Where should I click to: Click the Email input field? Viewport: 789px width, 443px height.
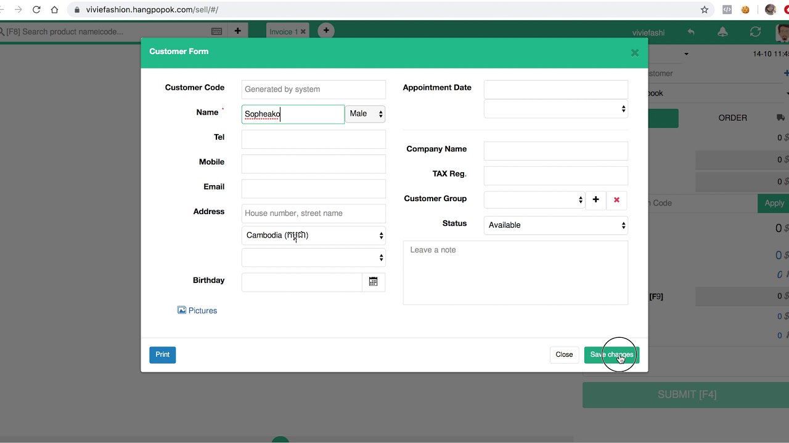point(313,188)
